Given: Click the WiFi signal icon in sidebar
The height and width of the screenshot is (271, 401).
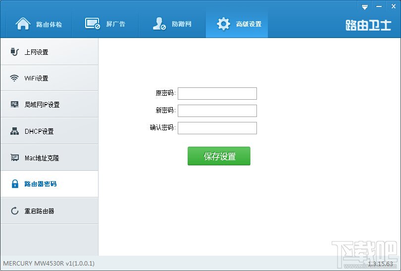Looking at the screenshot, I should (x=14, y=78).
